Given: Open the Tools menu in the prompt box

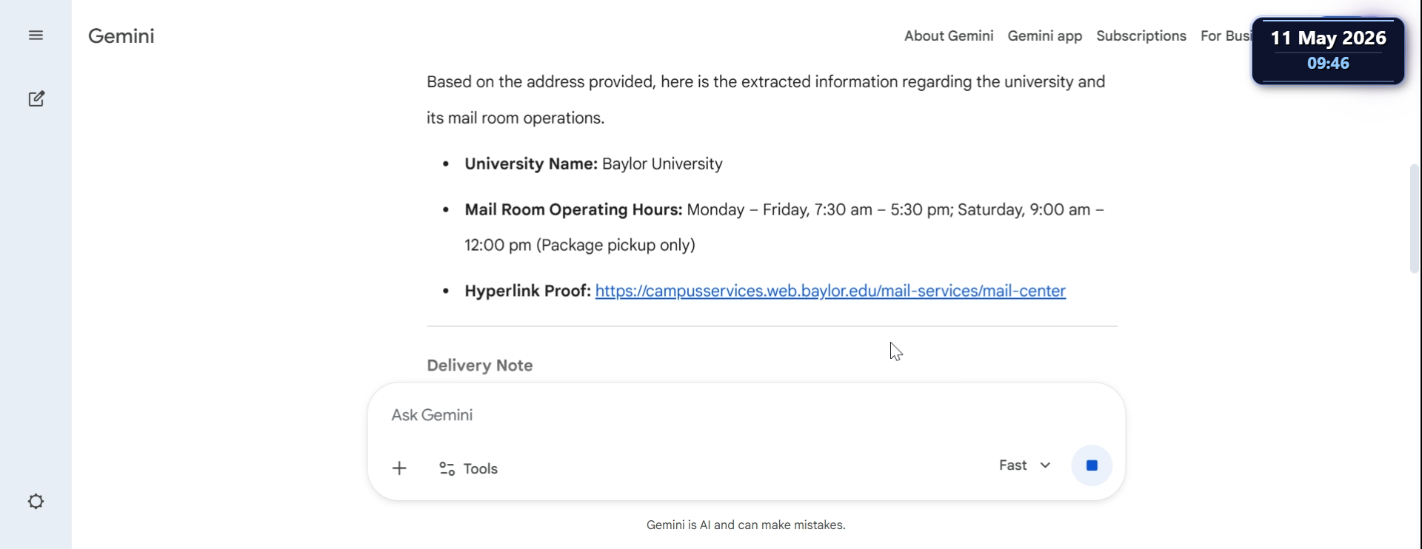Looking at the screenshot, I should click(x=468, y=468).
